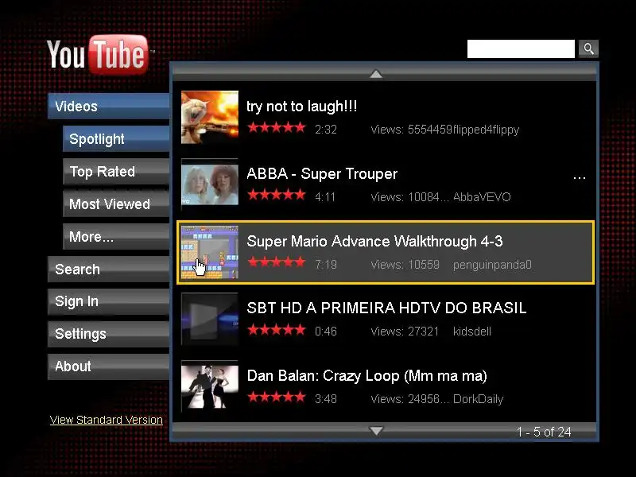This screenshot has width=636, height=477.
Task: Click the 'Views: 27321' text
Action: tap(405, 332)
